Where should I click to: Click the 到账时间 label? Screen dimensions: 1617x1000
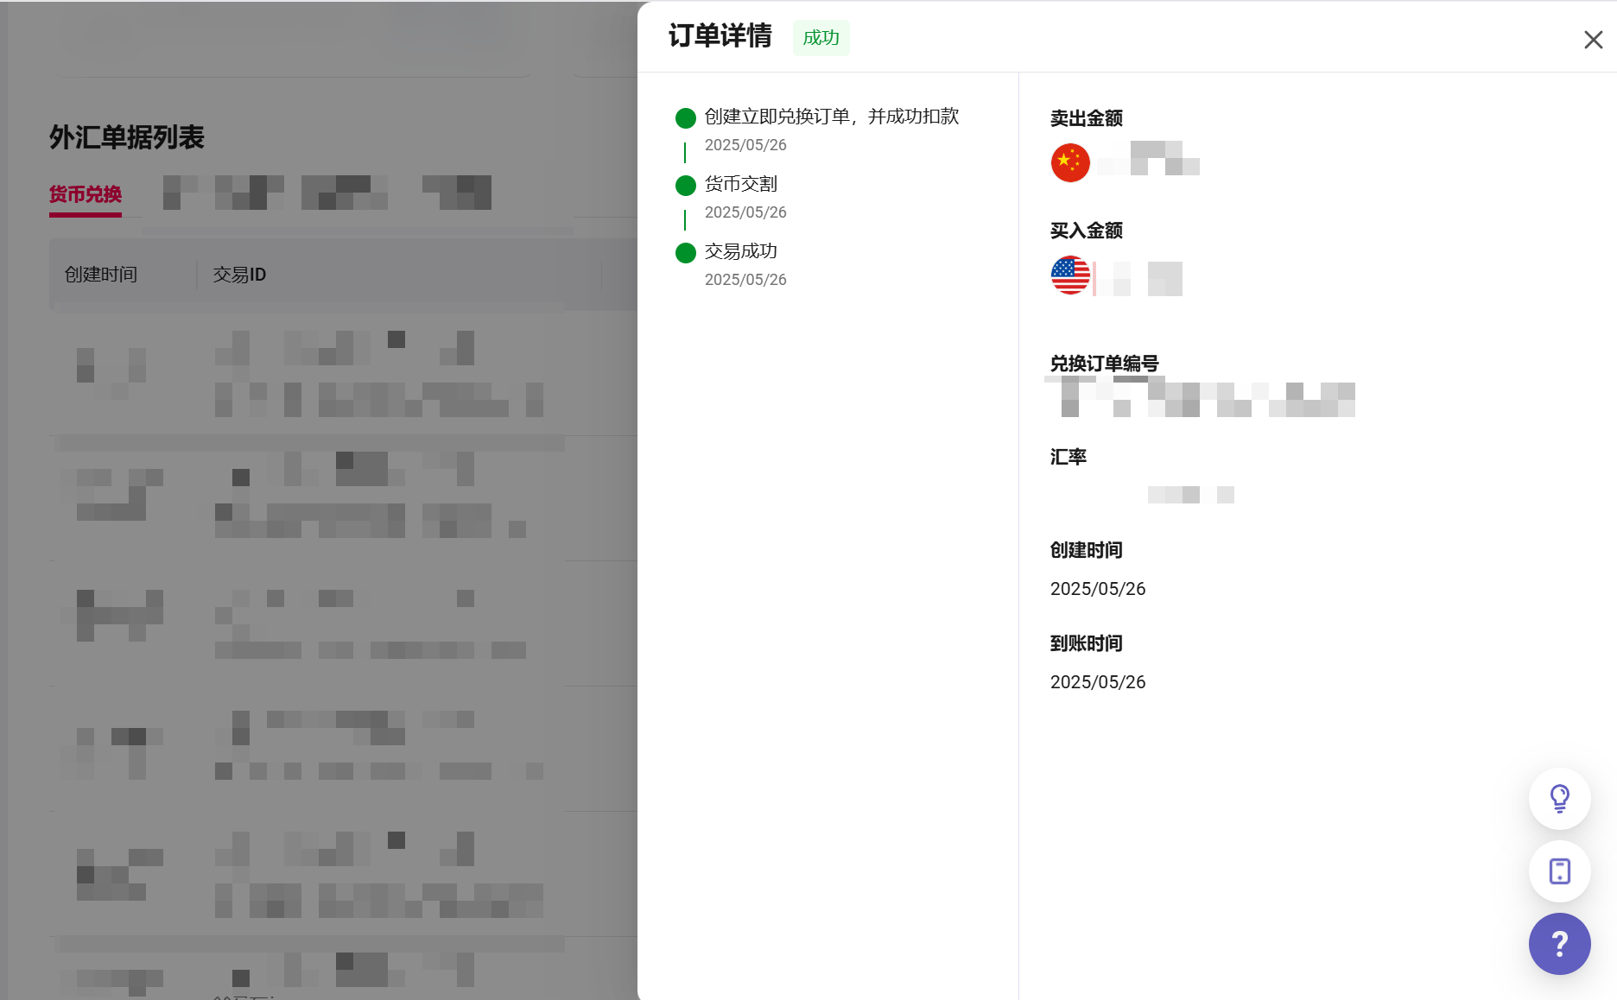pyautogui.click(x=1087, y=643)
